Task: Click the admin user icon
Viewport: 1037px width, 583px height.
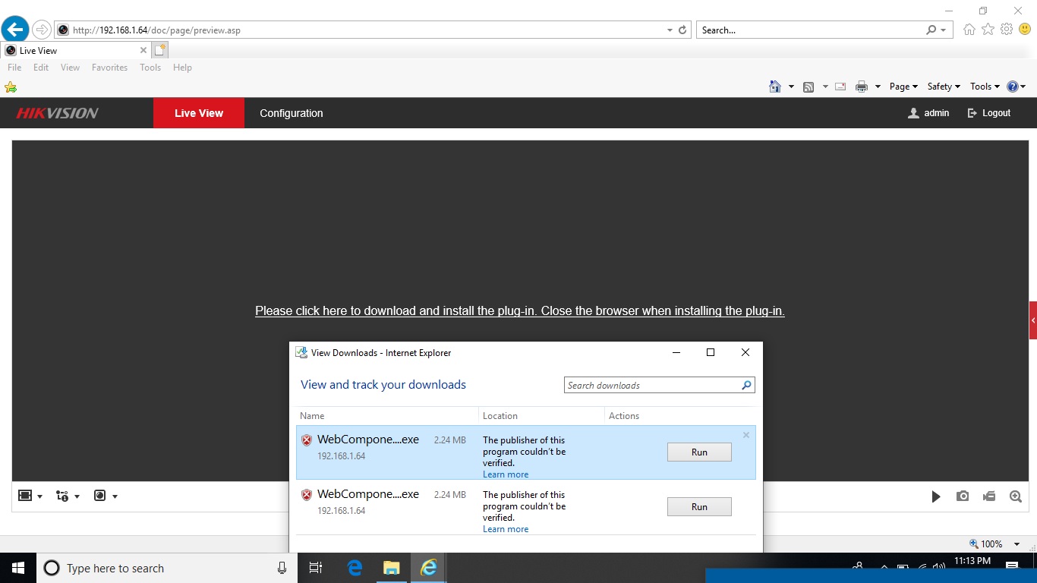Action: 912,112
